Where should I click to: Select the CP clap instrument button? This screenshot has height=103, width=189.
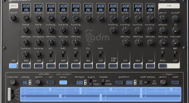(100, 66)
